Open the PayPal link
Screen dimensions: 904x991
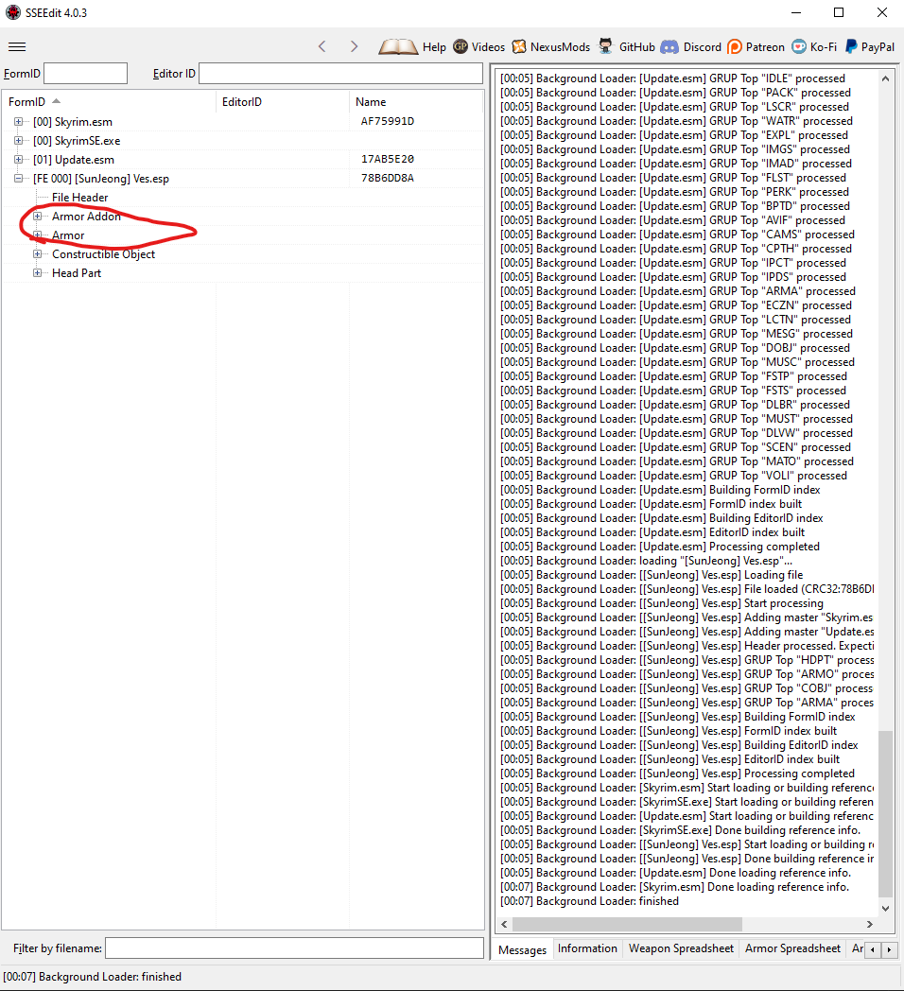point(878,46)
